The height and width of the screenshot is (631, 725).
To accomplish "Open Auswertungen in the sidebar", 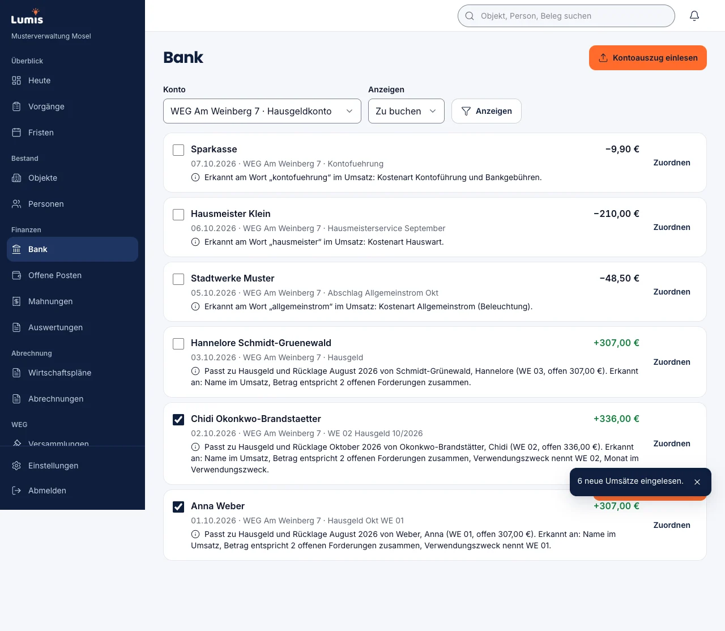I will click(x=72, y=327).
